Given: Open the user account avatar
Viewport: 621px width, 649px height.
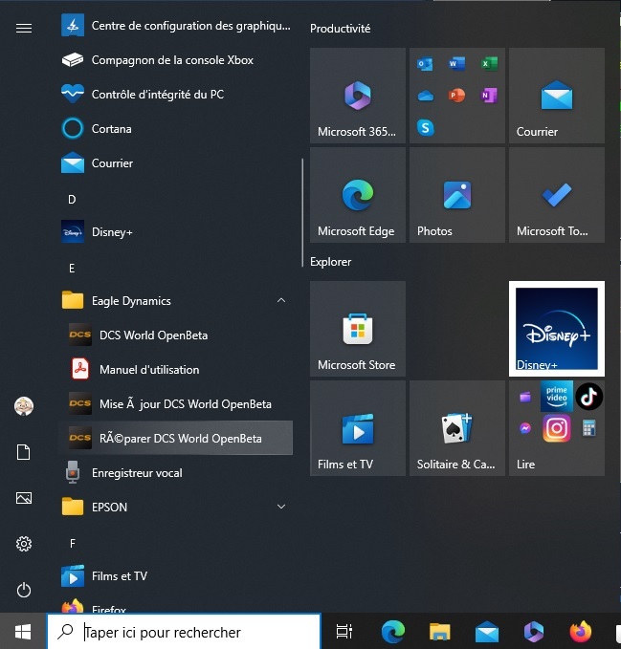Looking at the screenshot, I should click(x=24, y=406).
